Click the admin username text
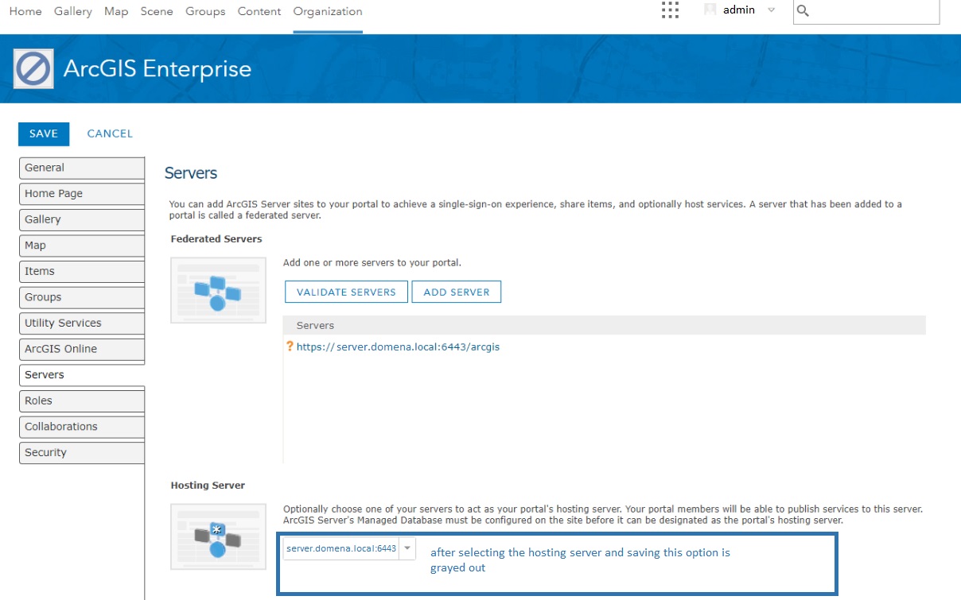This screenshot has width=961, height=600. (x=739, y=10)
